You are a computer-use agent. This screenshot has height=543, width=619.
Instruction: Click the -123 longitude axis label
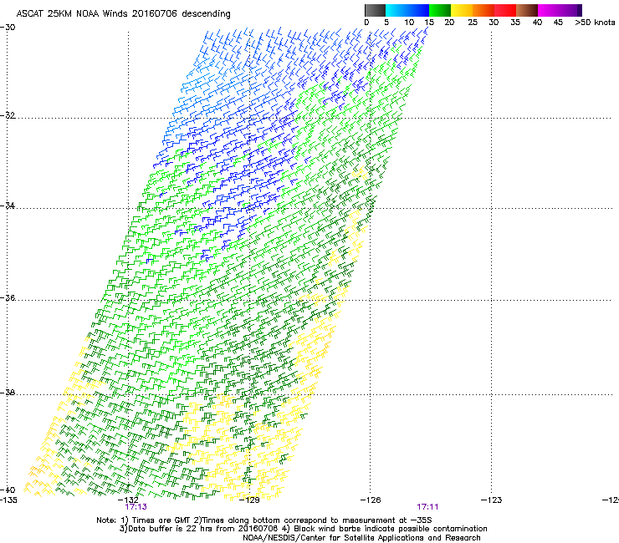492,500
